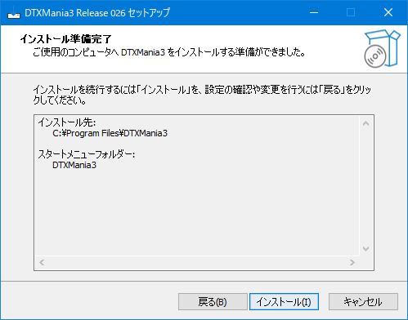The height and width of the screenshot is (320, 408).
Task: Cancel setup with キャンセル button
Action: 363,301
